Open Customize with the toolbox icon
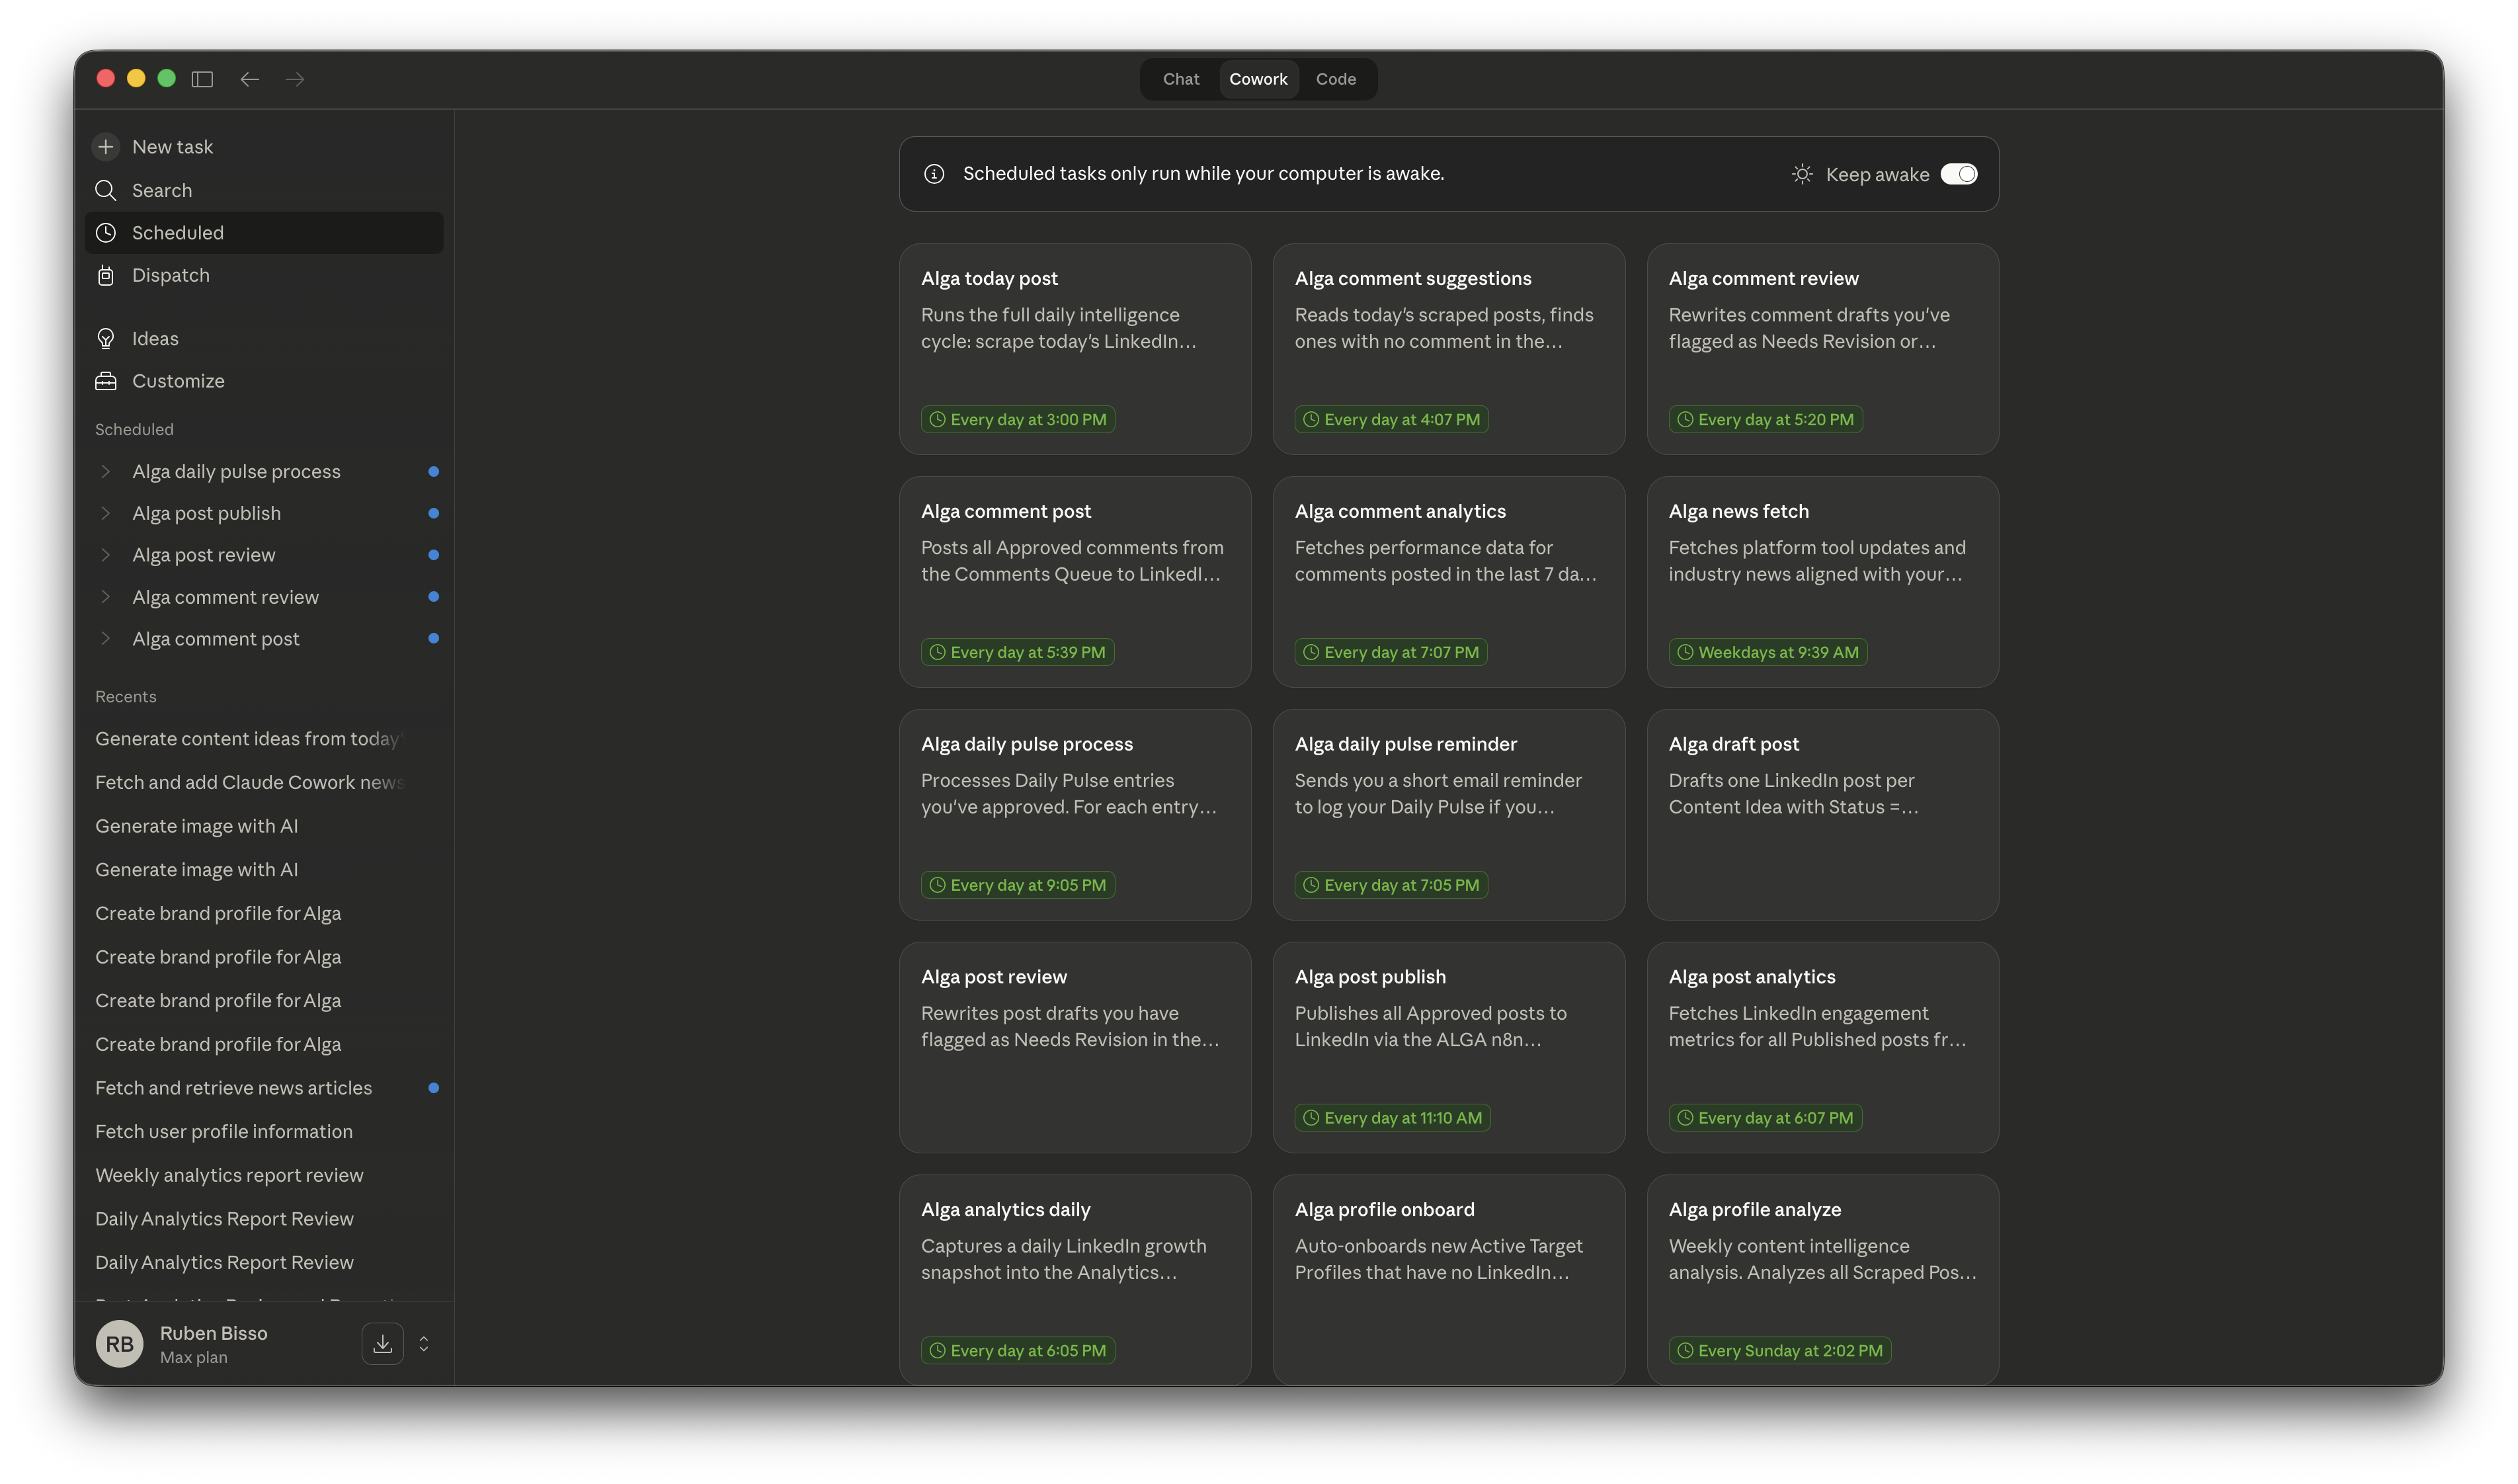The width and height of the screenshot is (2518, 1484). click(264, 381)
